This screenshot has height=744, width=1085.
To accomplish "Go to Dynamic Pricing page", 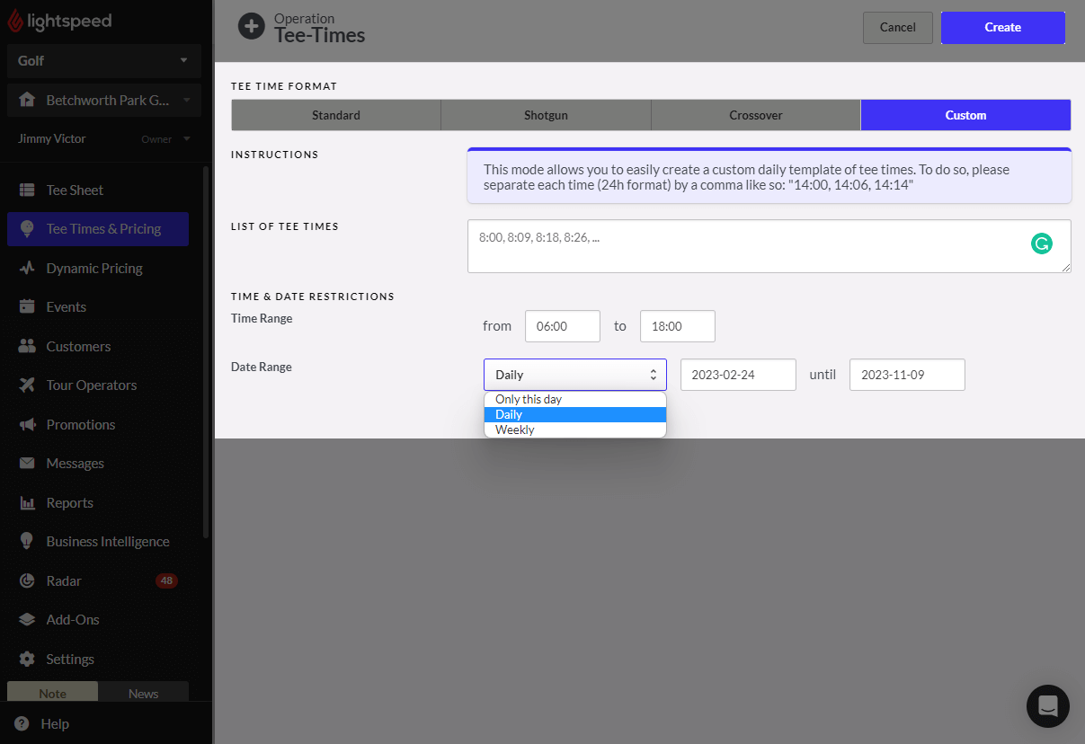I will click(98, 268).
